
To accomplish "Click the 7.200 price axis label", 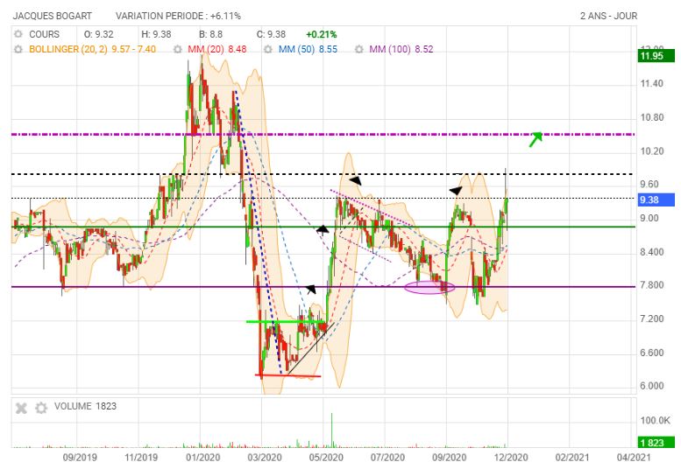I will [x=652, y=319].
